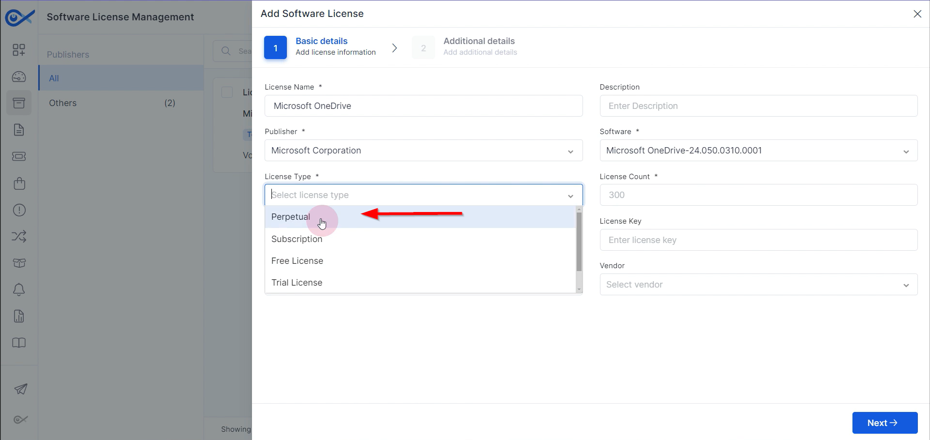This screenshot has width=930, height=440.
Task: Open the shopping bag sidebar icon
Action: [x=19, y=183]
